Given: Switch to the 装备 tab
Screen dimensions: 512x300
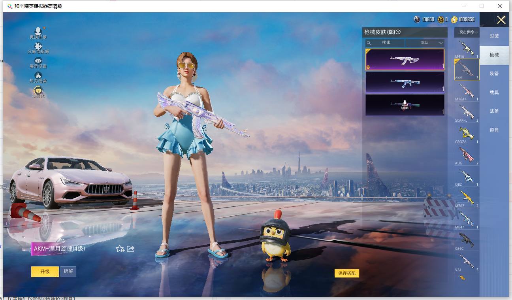Looking at the screenshot, I should (494, 74).
